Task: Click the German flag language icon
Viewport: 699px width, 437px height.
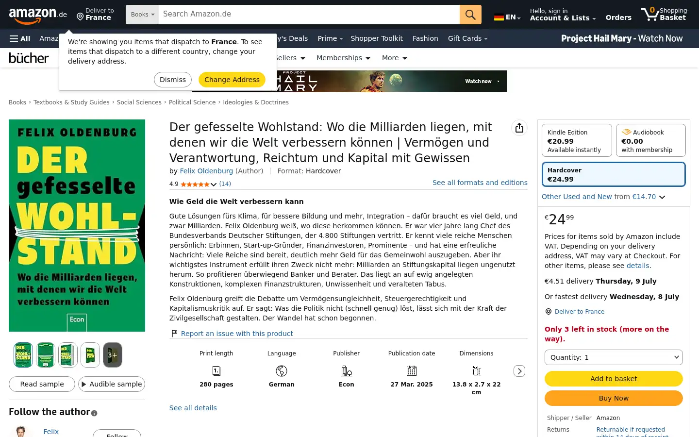Action: (x=499, y=17)
